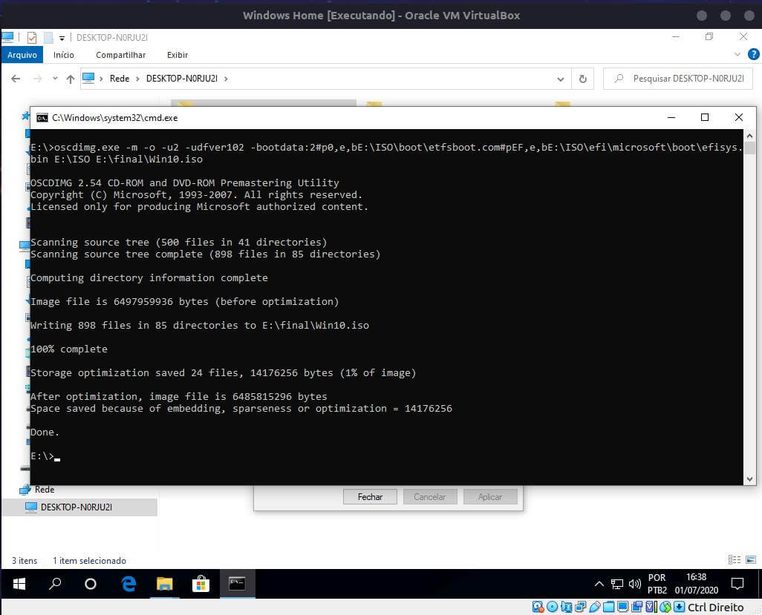Open File Explorer from taskbar
The image size is (762, 615).
165,584
